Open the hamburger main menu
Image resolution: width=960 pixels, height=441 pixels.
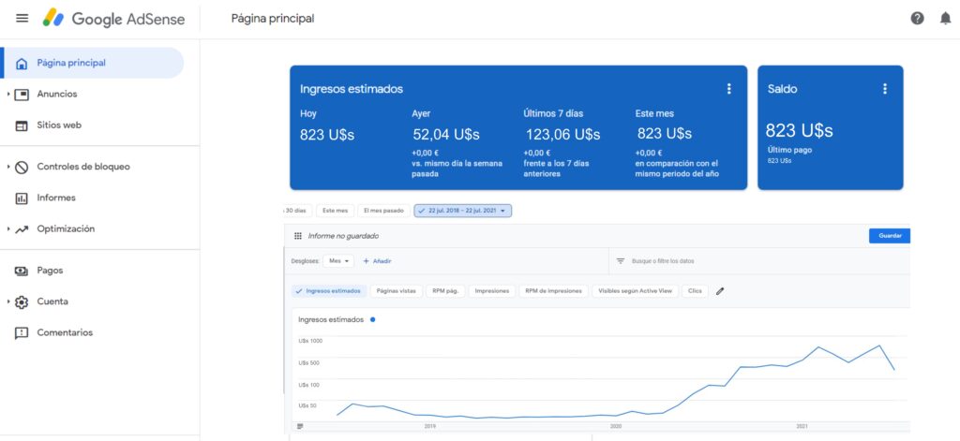[22, 19]
